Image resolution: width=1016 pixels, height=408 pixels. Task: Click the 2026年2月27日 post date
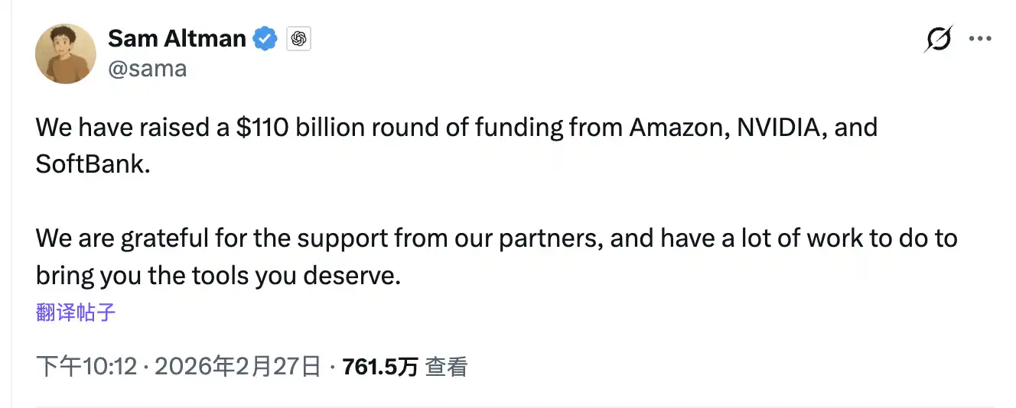tap(237, 367)
